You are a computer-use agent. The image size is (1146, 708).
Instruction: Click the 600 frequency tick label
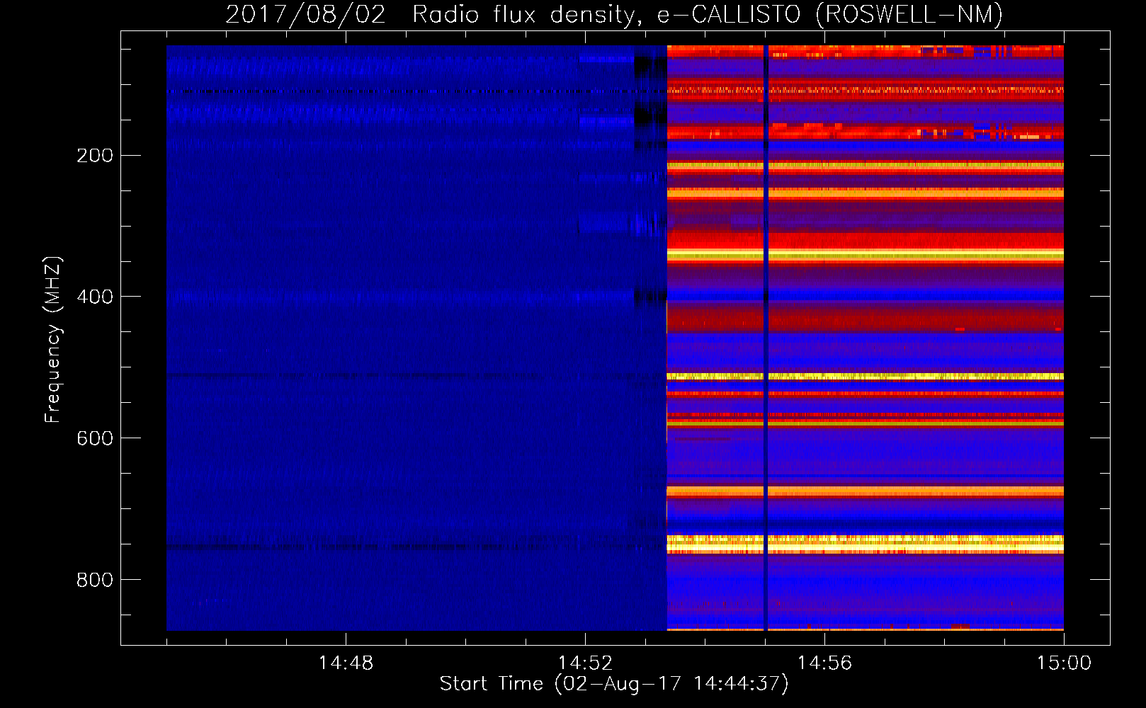(95, 438)
